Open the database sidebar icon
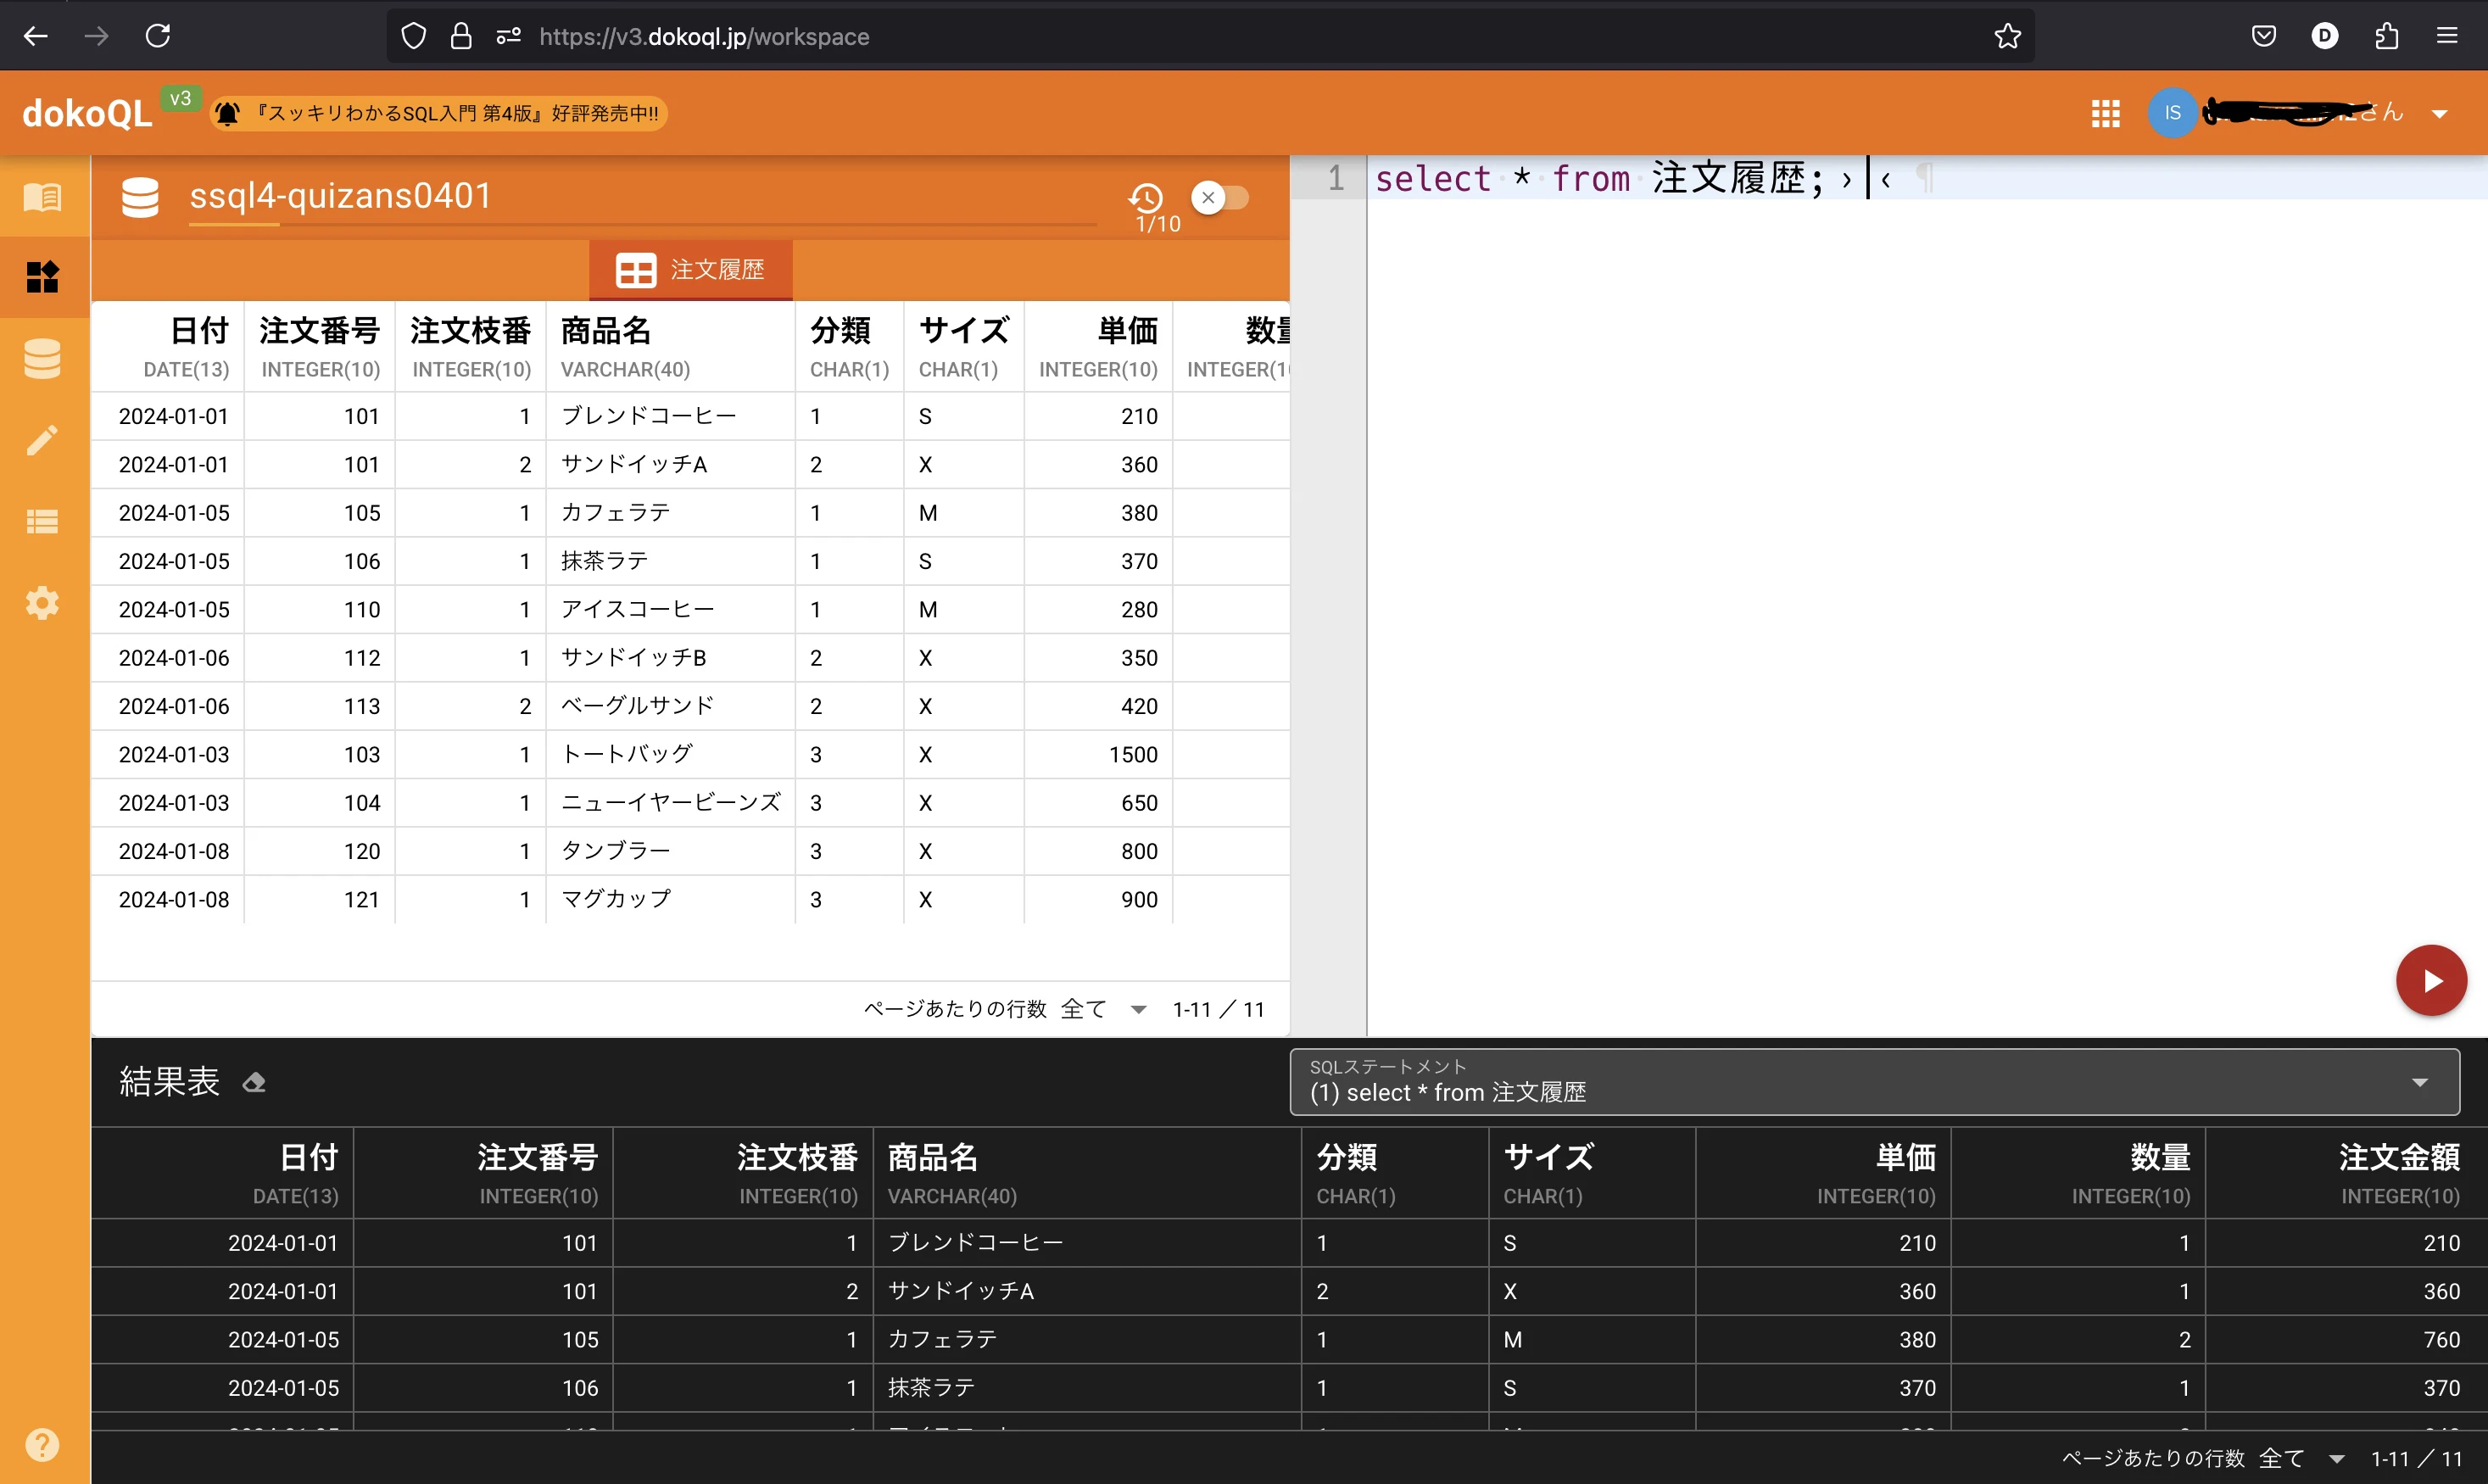2488x1484 pixels. pyautogui.click(x=42, y=359)
